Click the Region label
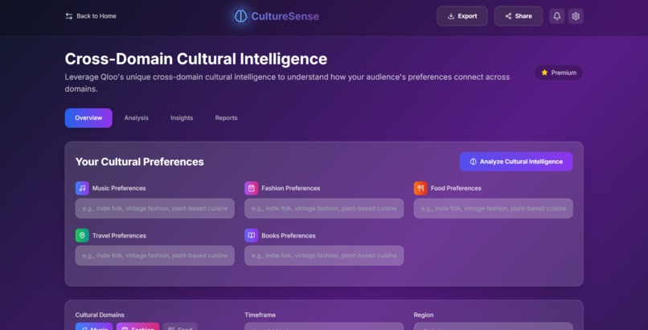648x330 pixels. click(x=424, y=315)
